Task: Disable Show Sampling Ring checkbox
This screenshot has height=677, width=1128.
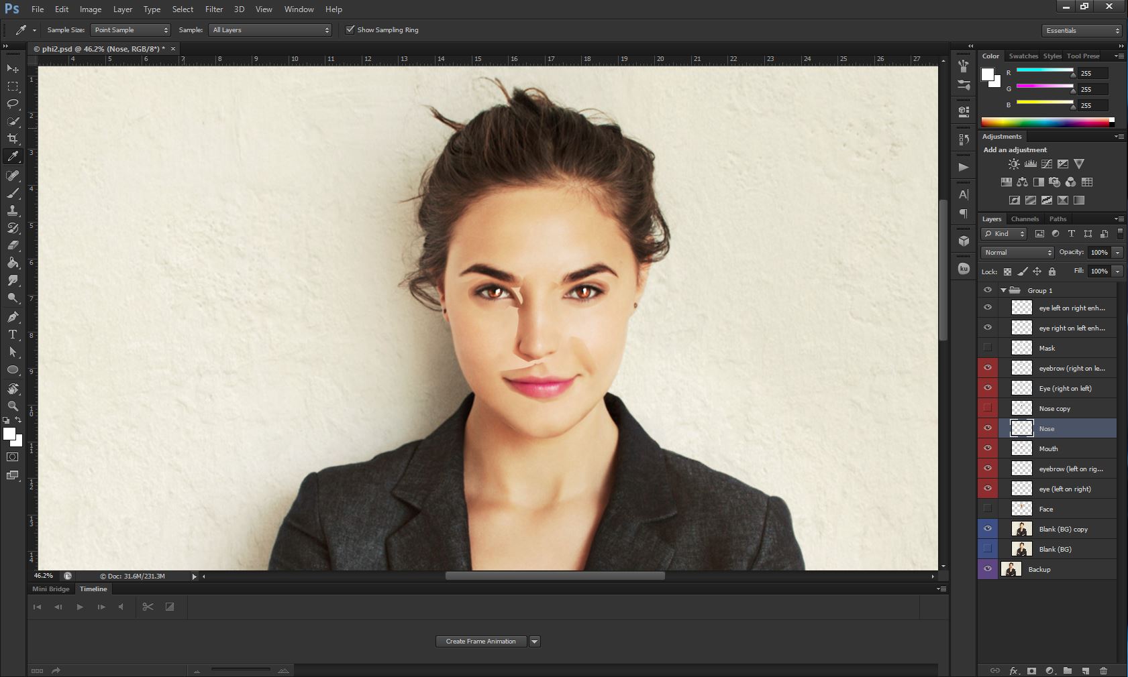Action: tap(350, 29)
